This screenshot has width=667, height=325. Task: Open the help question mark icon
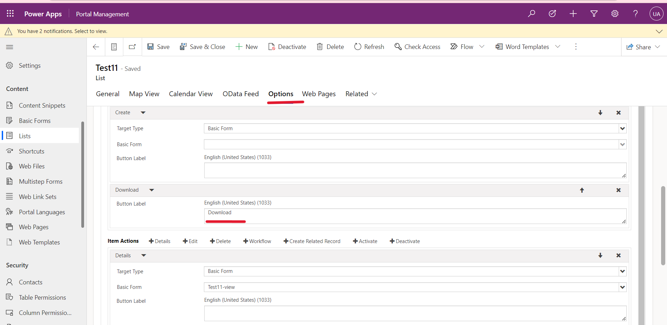point(635,14)
